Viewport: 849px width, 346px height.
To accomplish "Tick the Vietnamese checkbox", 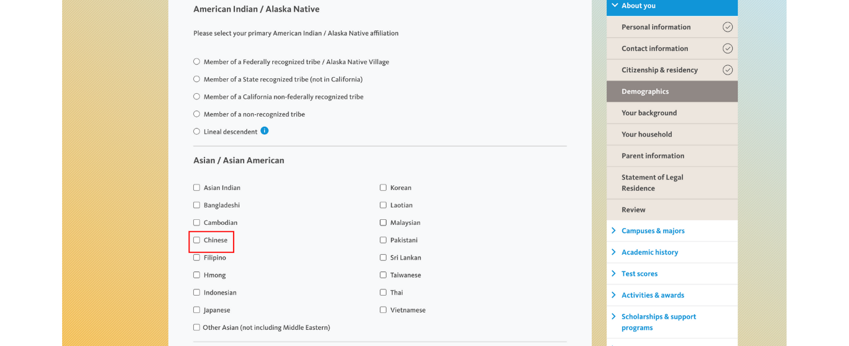I will click(x=383, y=310).
